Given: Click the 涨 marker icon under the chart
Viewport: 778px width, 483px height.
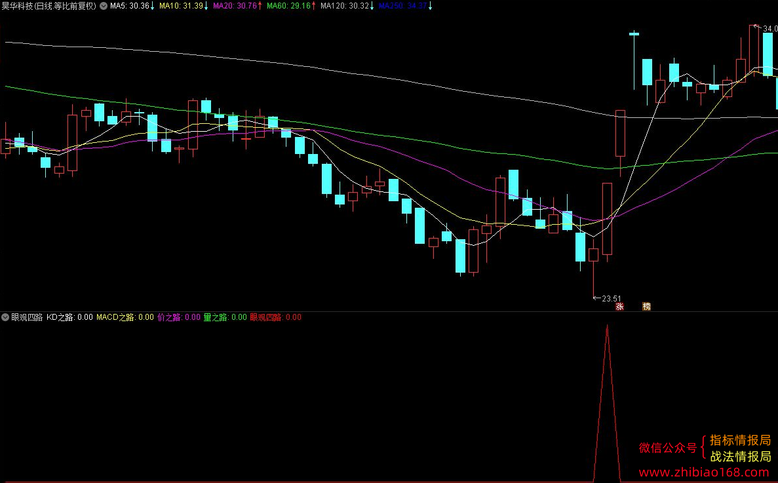Looking at the screenshot, I should pyautogui.click(x=619, y=307).
